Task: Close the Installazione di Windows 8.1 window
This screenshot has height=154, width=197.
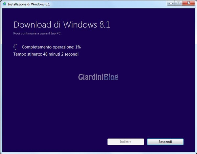Action: coord(188,3)
